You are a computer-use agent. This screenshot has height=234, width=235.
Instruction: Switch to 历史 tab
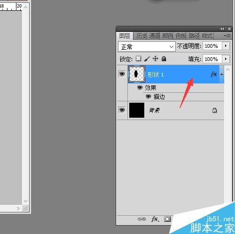(141, 36)
